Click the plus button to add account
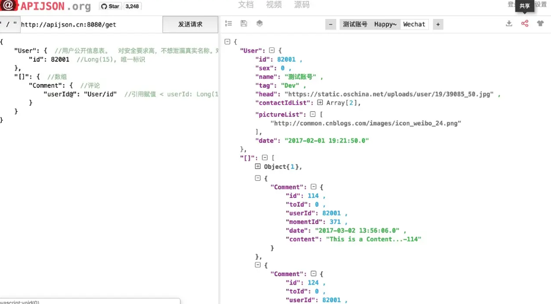The image size is (551, 304). pos(438,24)
